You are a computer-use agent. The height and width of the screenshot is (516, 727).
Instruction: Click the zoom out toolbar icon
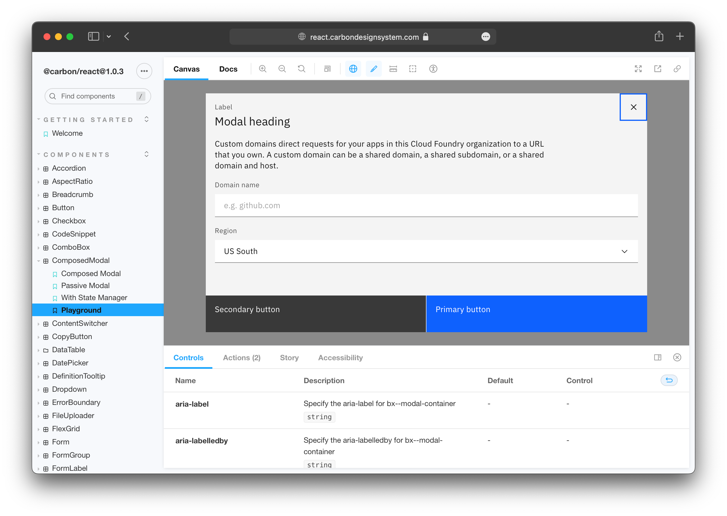(x=282, y=69)
